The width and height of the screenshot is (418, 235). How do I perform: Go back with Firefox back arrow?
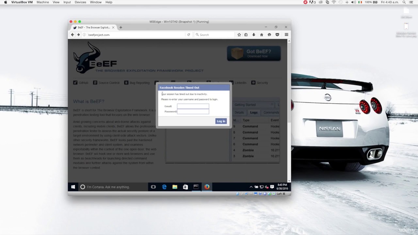[72, 35]
